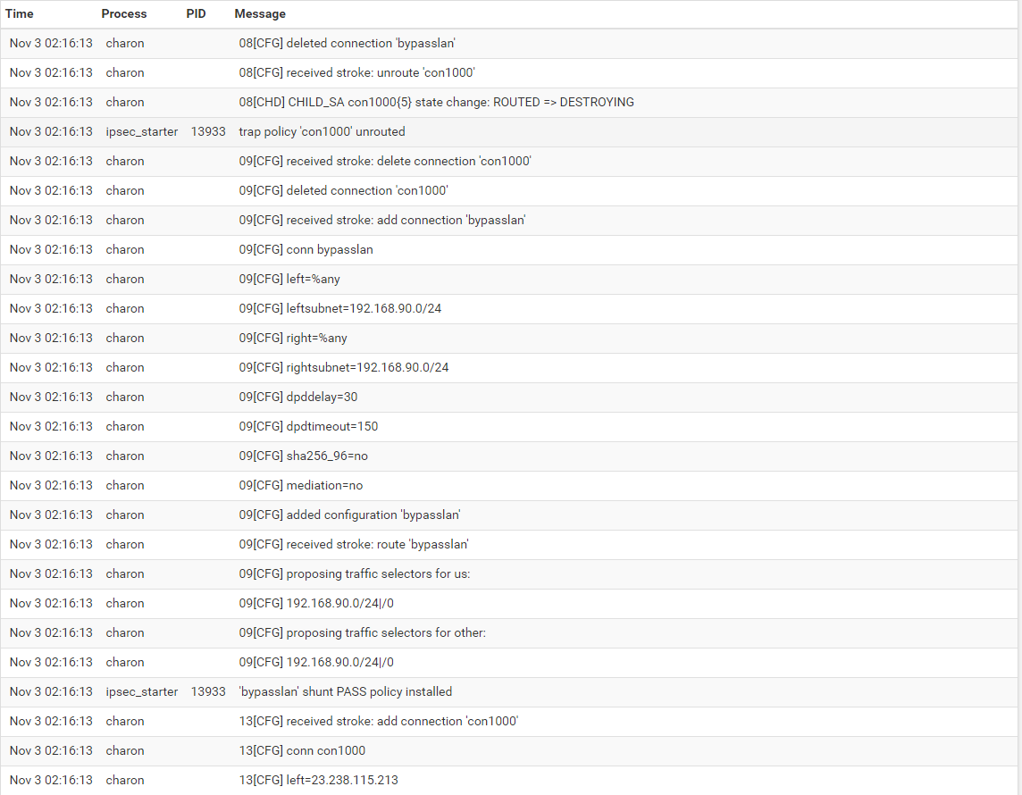
Task: Click the sha256_96=no message
Action: click(x=303, y=456)
